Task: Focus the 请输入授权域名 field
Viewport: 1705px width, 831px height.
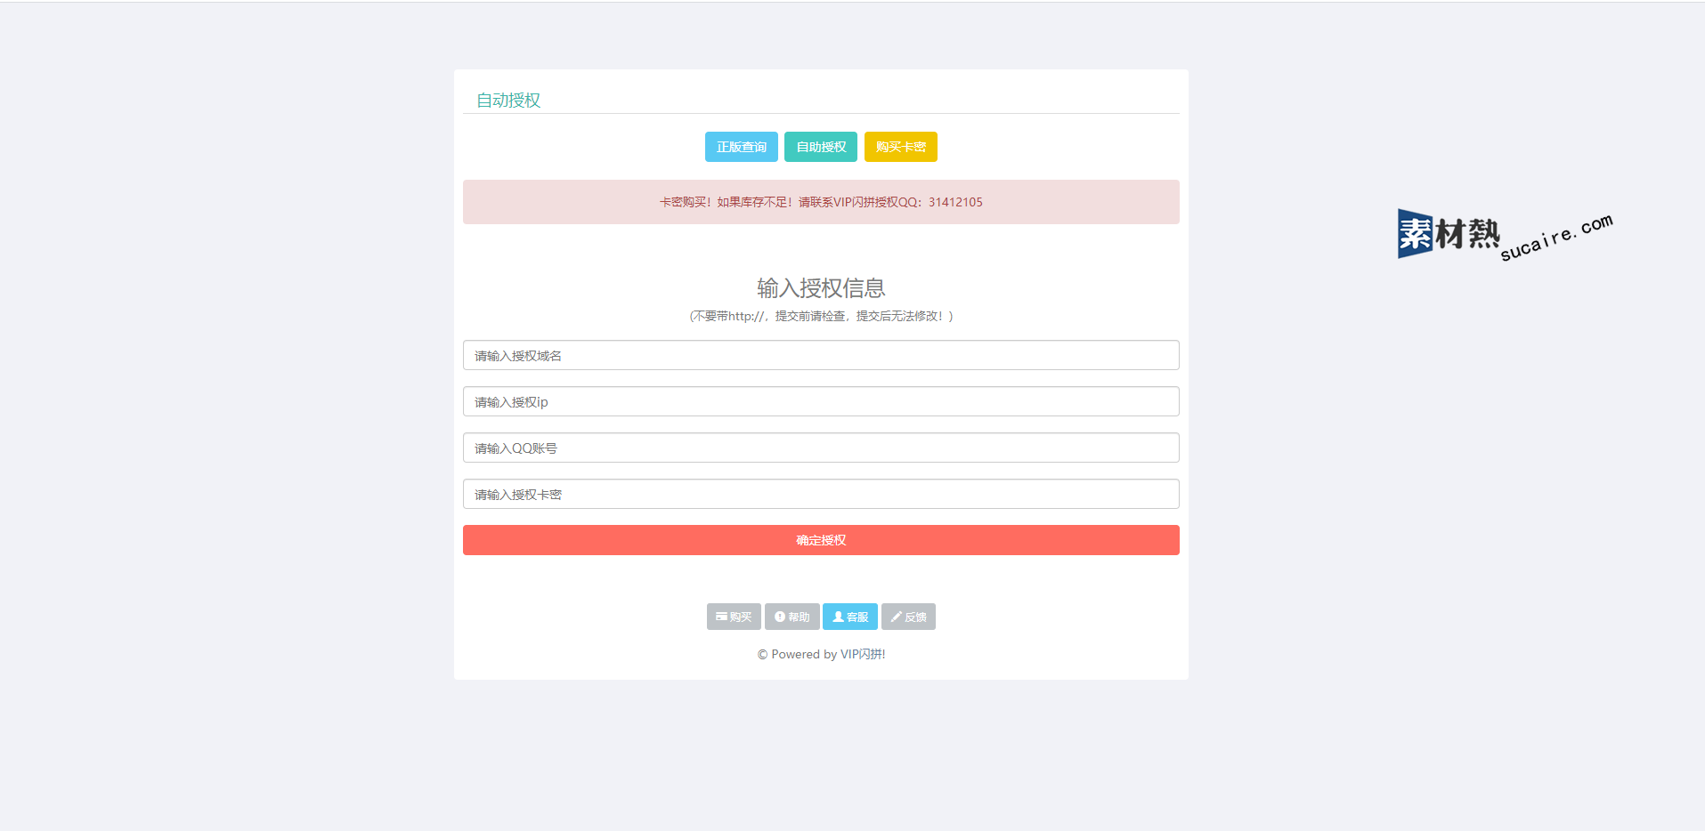Action: pos(820,355)
